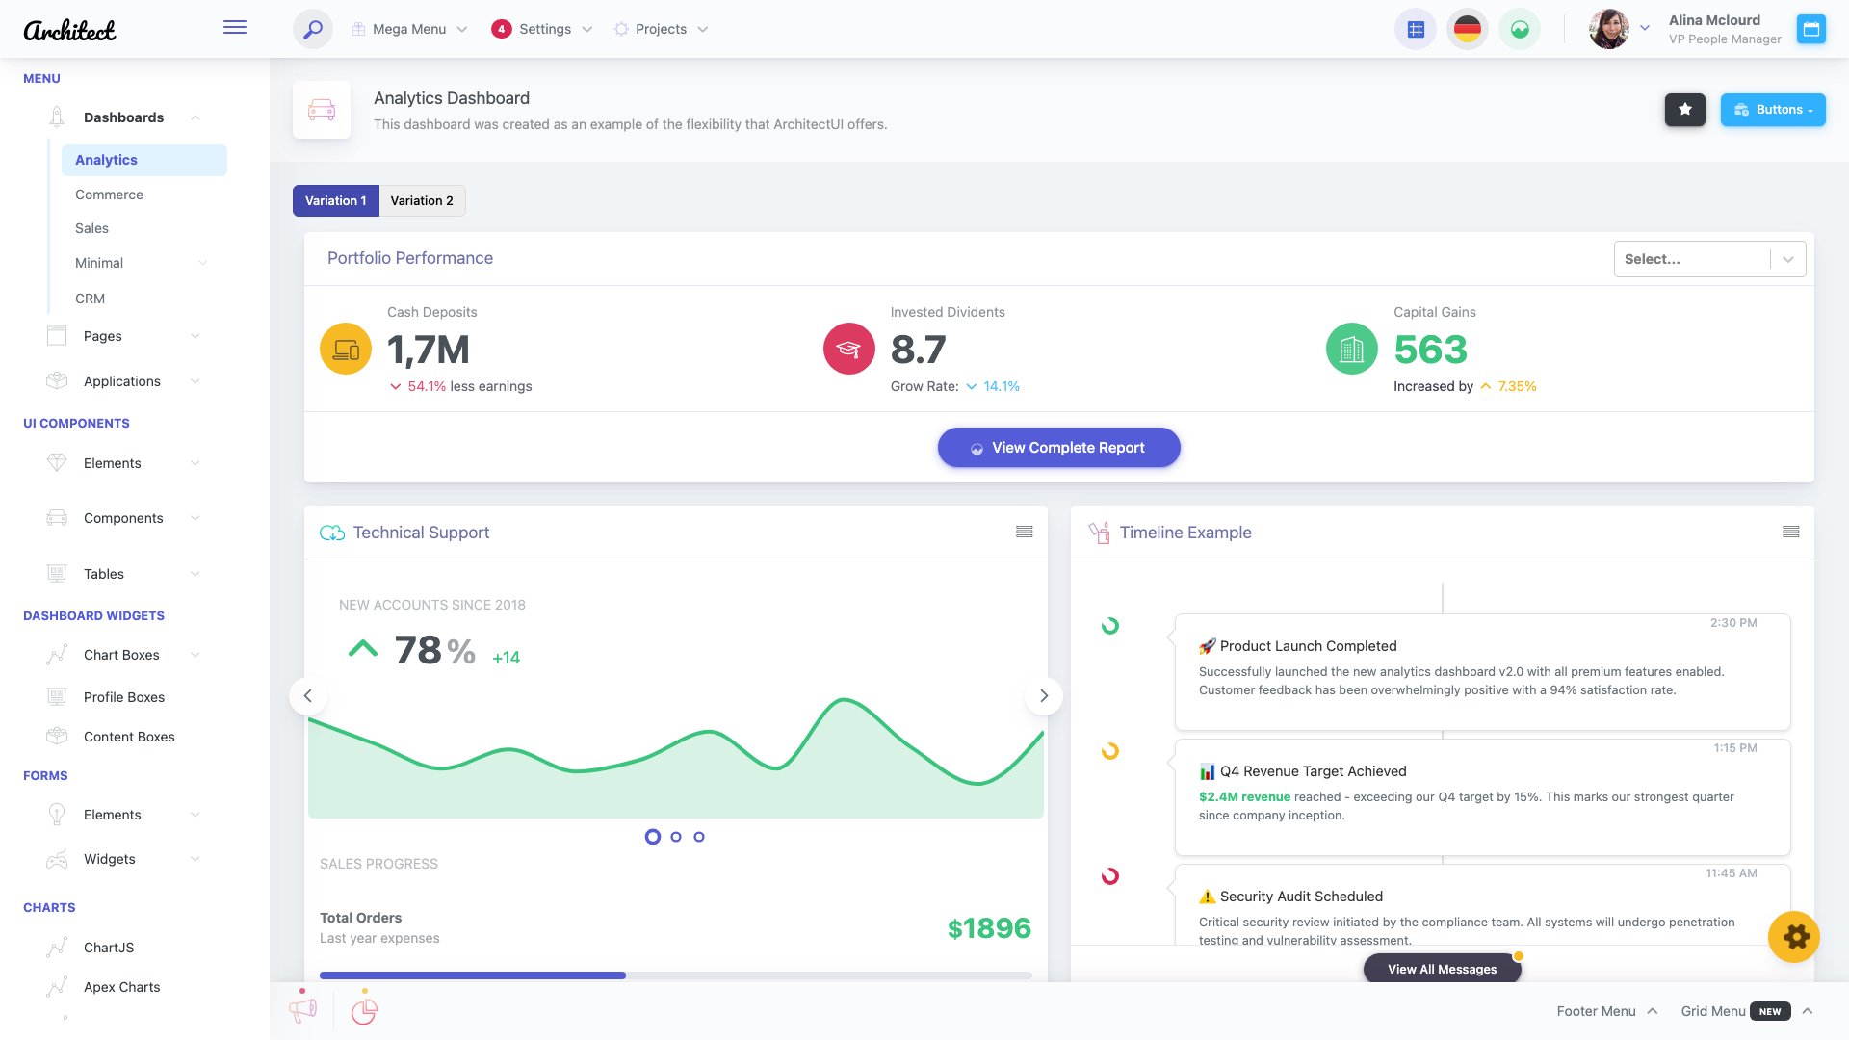
Task: Click the View Complete Report button
Action: click(1058, 447)
